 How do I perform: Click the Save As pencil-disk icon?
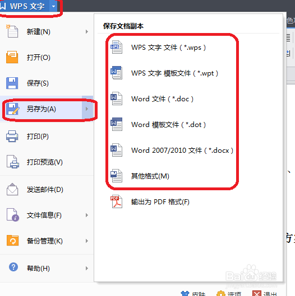click(12, 109)
